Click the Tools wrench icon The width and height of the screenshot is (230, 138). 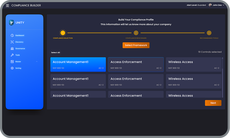[12, 55]
